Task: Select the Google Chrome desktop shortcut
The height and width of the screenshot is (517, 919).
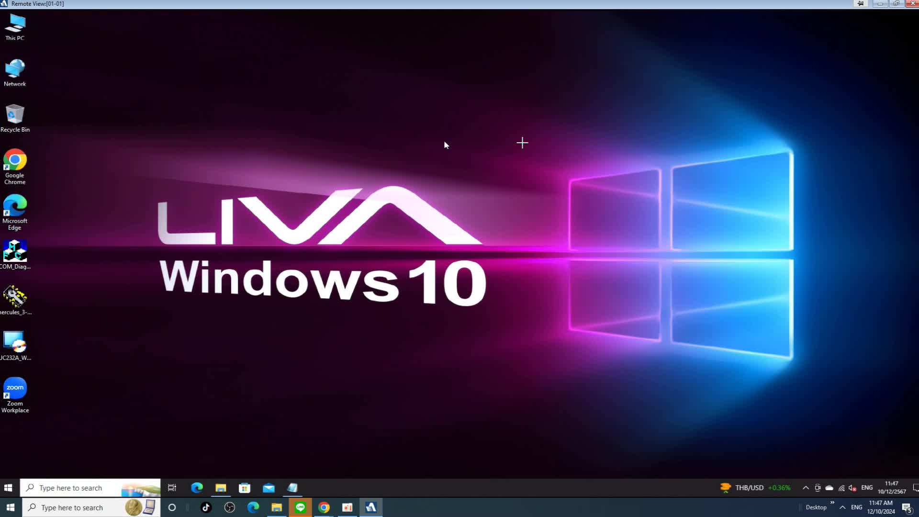Action: point(15,167)
